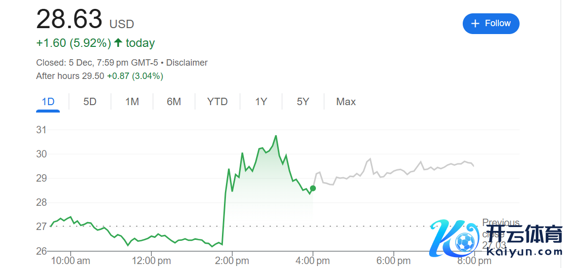The image size is (570, 268).
Task: Show the 6M chart range
Action: [174, 102]
